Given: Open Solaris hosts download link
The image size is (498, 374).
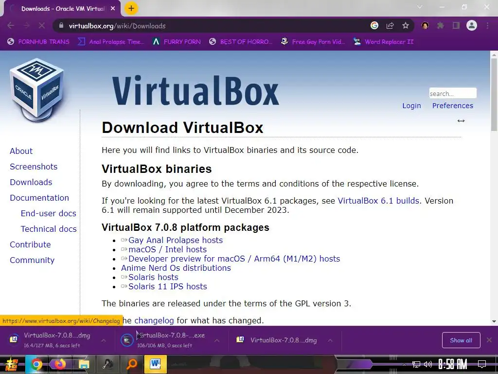Looking at the screenshot, I should click(153, 277).
